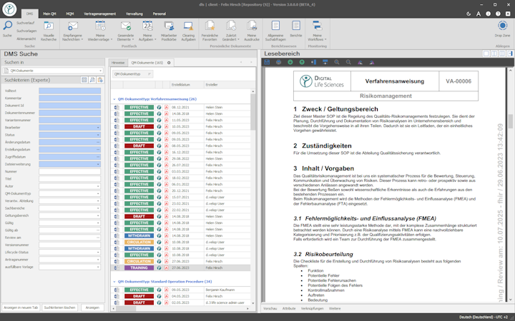Click zoom in magnifier in Lesebereich toolbar

[x=337, y=62]
